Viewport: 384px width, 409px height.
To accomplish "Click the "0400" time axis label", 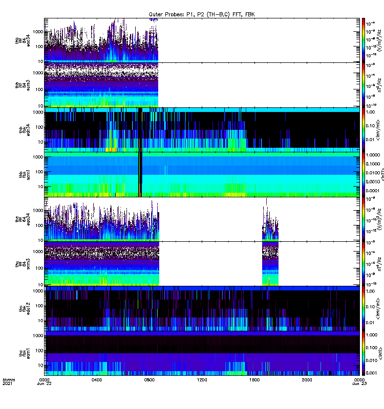I will click(97, 380).
